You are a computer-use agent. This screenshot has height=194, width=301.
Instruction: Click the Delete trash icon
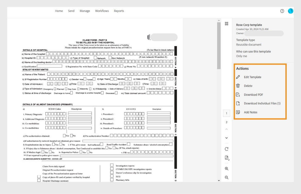[x=238, y=86]
